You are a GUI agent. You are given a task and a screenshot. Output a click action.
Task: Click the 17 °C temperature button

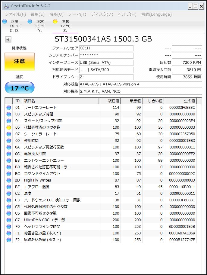click(20, 88)
